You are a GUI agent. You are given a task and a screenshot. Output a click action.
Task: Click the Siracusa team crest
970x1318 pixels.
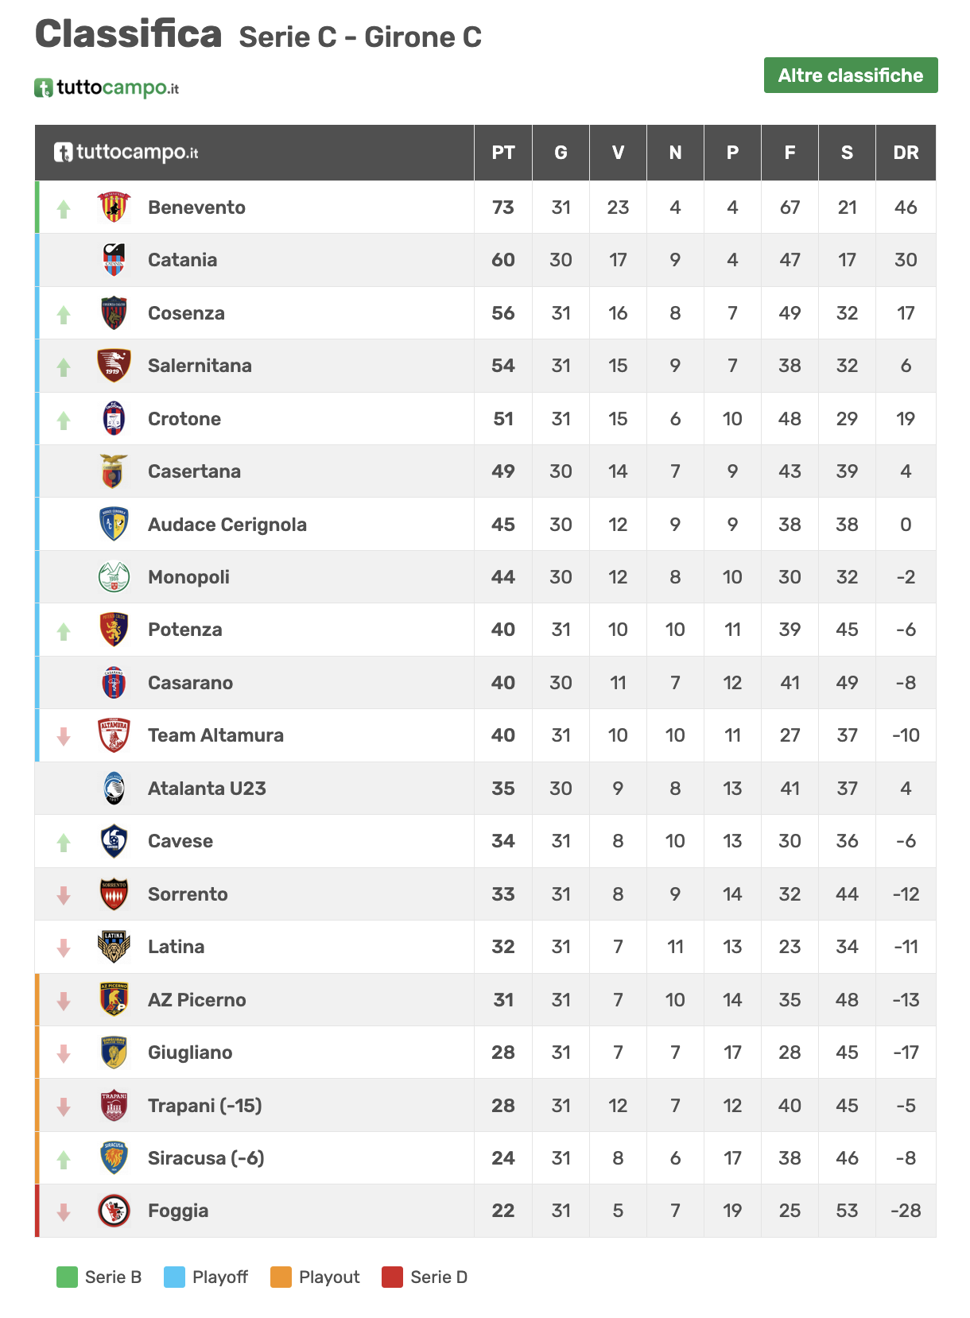coord(114,1158)
